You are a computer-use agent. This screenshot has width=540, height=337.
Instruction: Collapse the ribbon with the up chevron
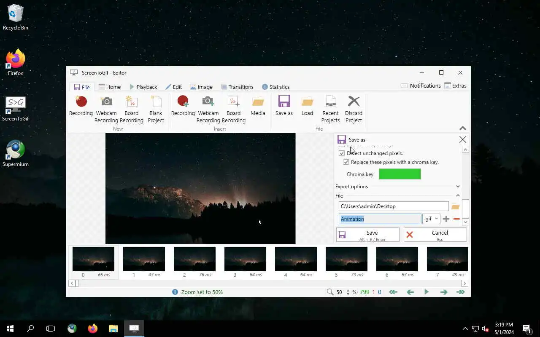463,128
